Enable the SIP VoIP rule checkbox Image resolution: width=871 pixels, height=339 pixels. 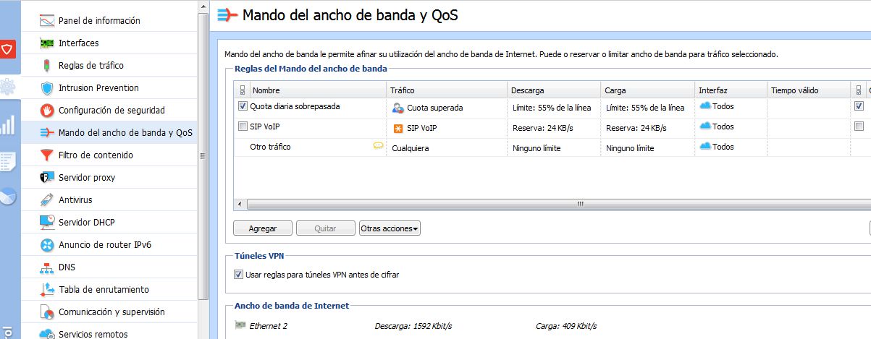coord(243,127)
